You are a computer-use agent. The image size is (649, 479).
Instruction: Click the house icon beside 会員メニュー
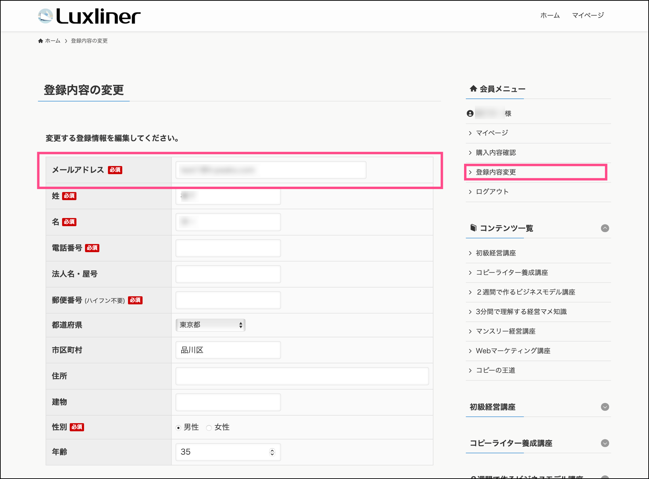[473, 89]
